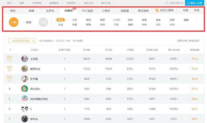This screenshot has width=207, height=123.
Task: Toggle the 搞笑 category filter
Action: tap(103, 20)
